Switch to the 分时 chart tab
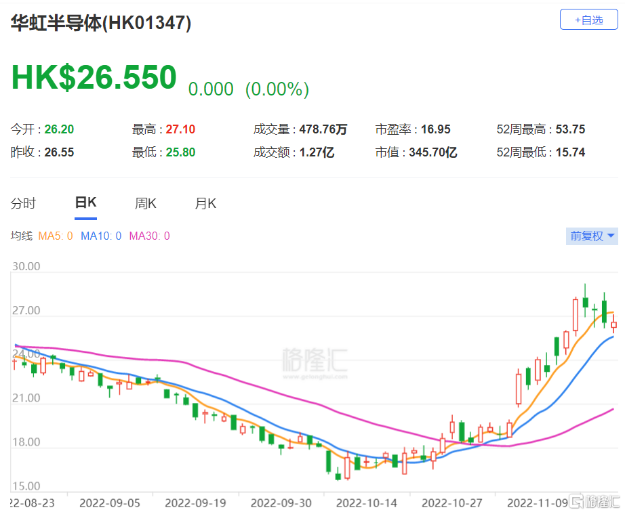Viewport: 625px width, 514px height. coord(24,203)
